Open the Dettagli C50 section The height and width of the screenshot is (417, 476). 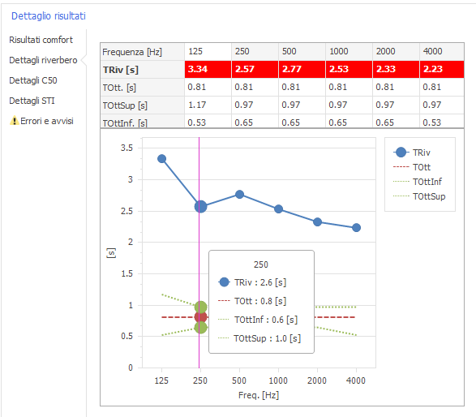point(33,80)
